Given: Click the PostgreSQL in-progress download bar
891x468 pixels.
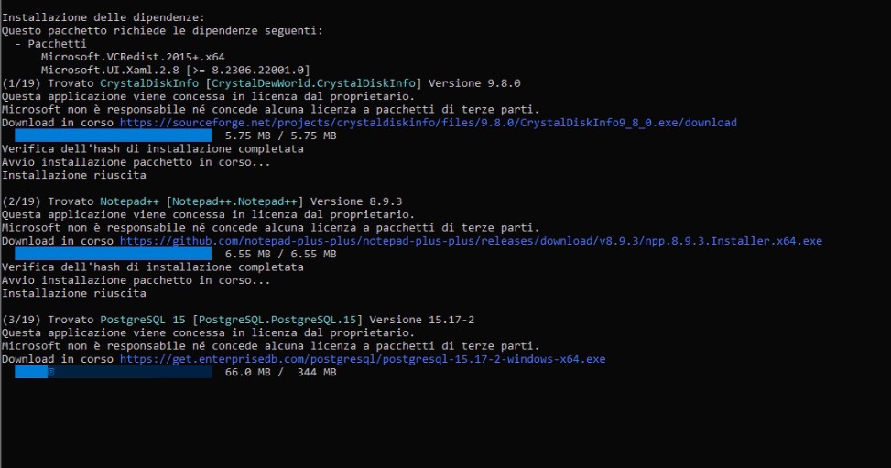Looking at the screenshot, I should coord(113,373).
